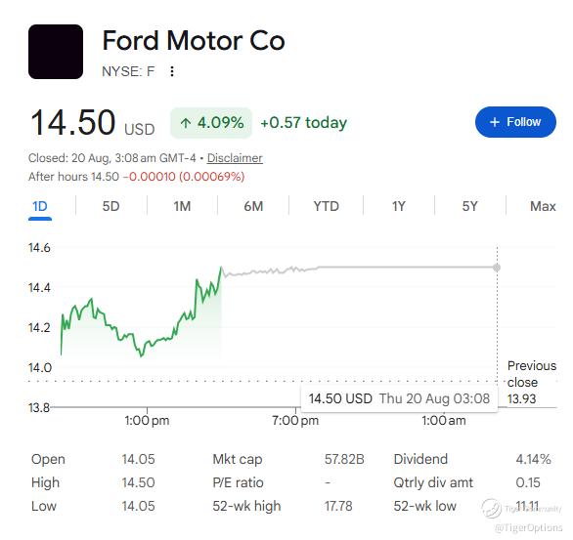Click the green up-arrow 4.09% badge

211,123
